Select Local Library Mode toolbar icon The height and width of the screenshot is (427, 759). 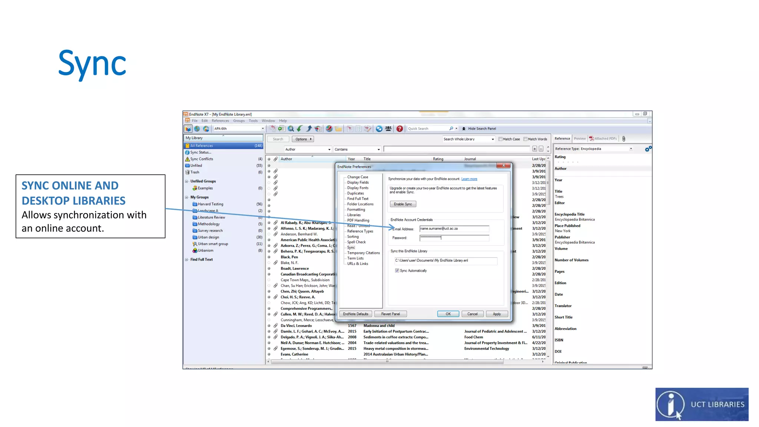[x=188, y=129]
